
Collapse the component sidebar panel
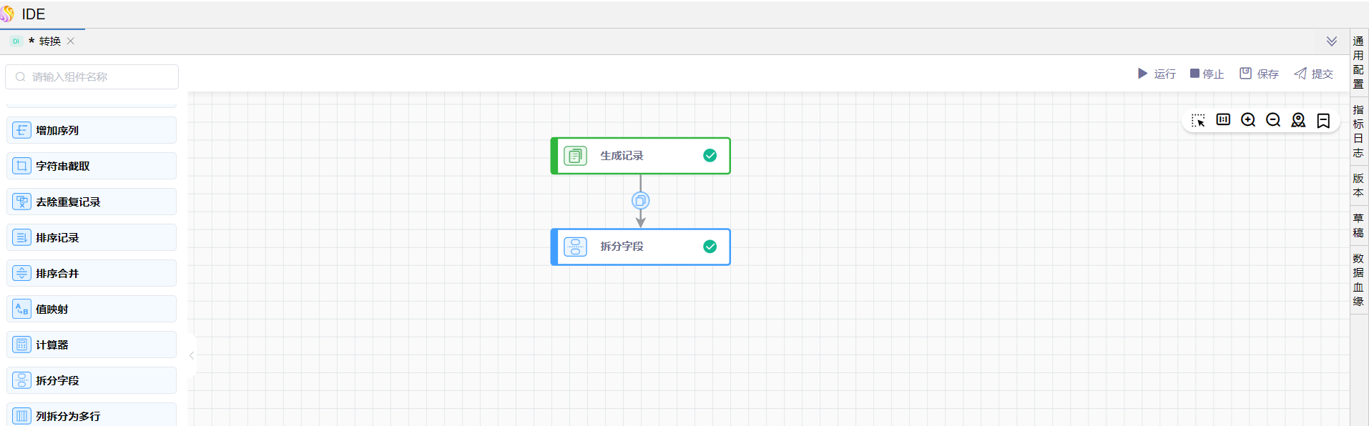coord(192,355)
